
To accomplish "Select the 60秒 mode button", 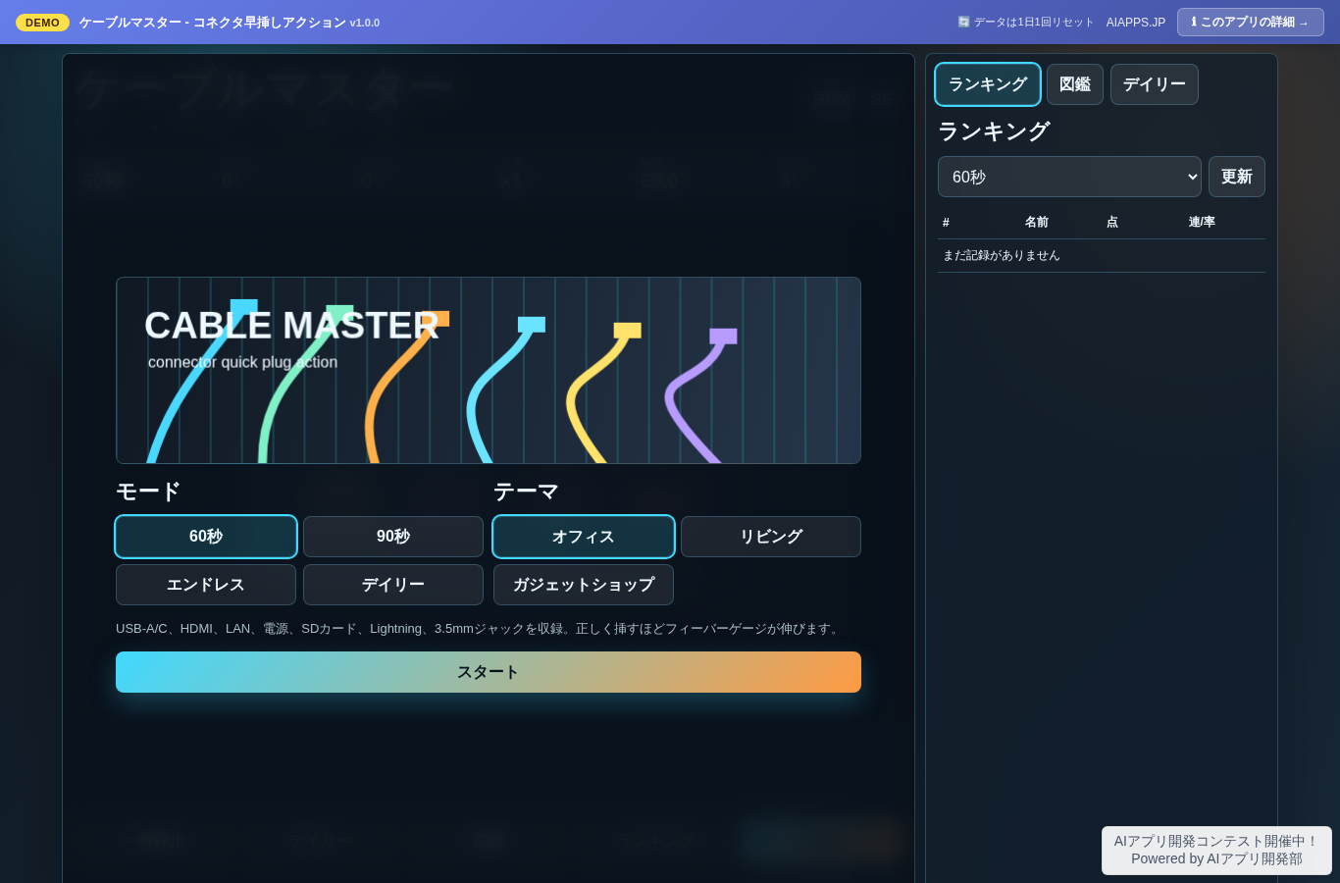I will (206, 537).
